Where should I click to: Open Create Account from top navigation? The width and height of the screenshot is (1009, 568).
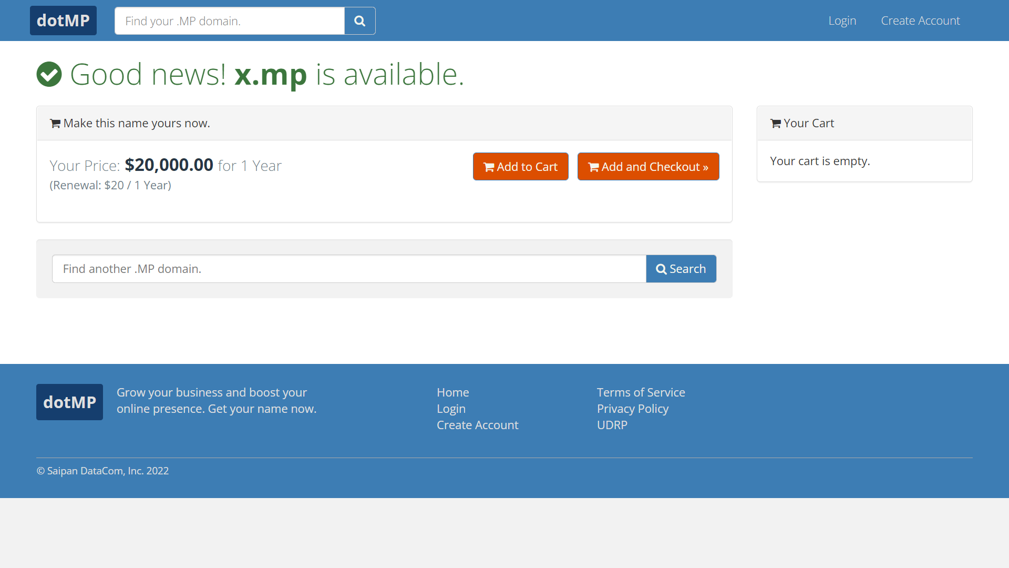click(x=920, y=21)
